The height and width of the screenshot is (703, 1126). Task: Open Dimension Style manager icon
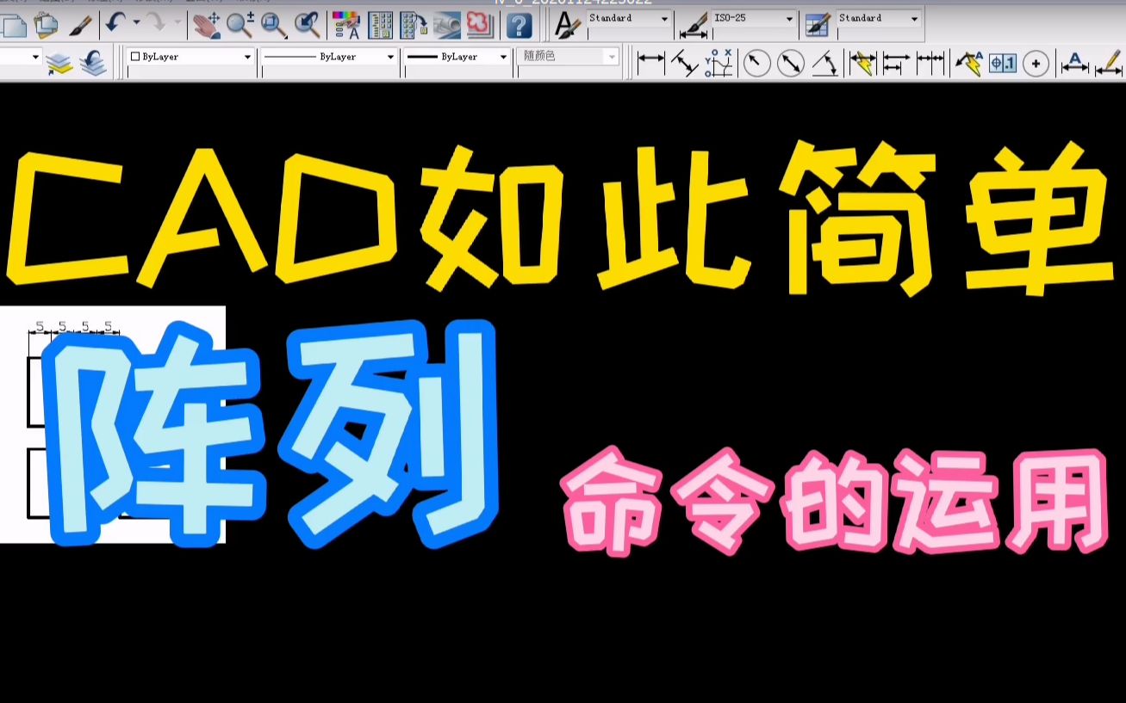click(692, 25)
